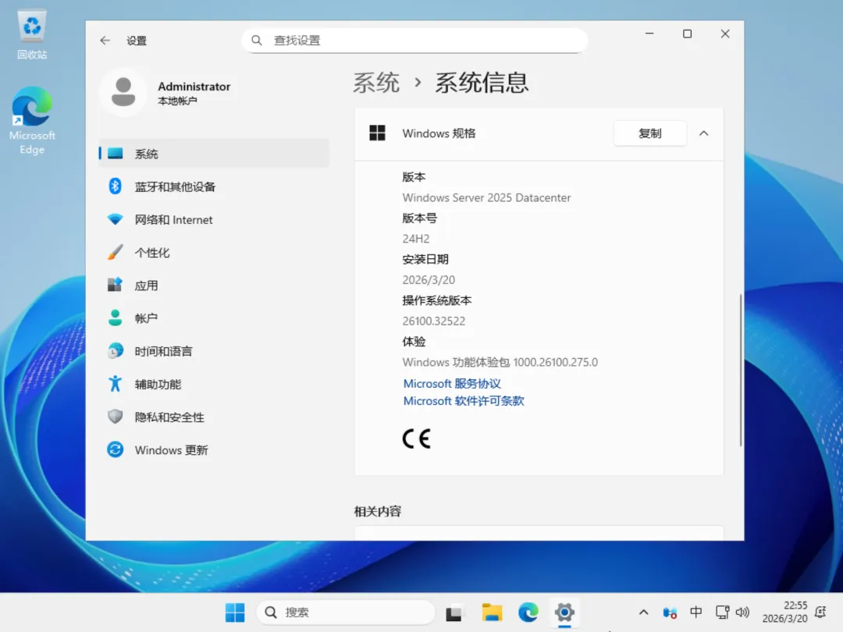
Task: Open the Microsoft Edge desktop shortcut
Action: (x=32, y=121)
